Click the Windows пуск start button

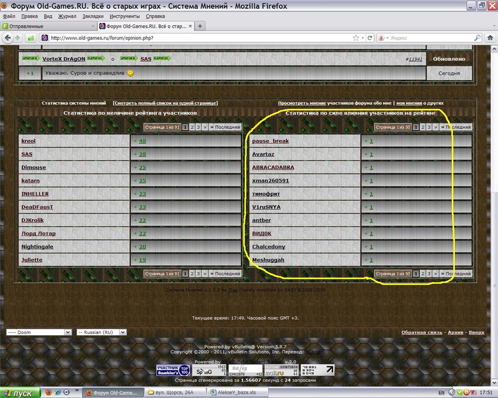coord(20,393)
